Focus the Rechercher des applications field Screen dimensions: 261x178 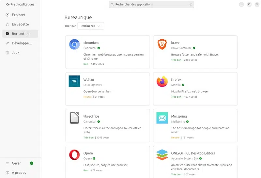[x=151, y=5]
